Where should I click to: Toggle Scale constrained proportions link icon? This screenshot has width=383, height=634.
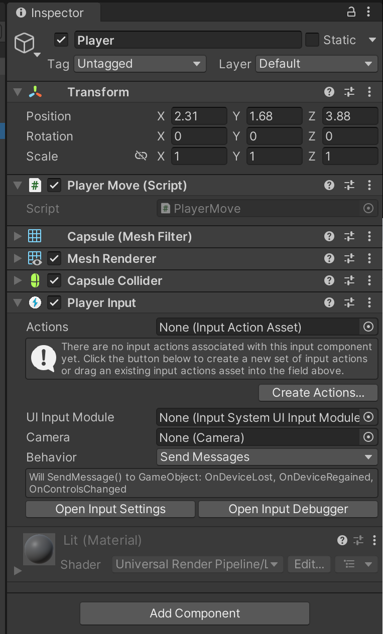(141, 156)
